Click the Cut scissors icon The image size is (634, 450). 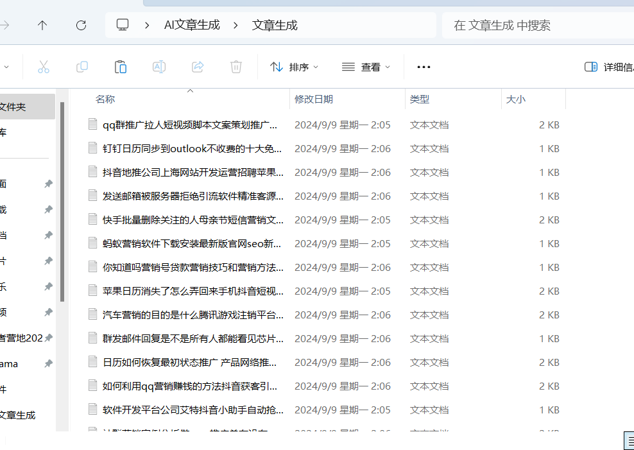pos(43,67)
